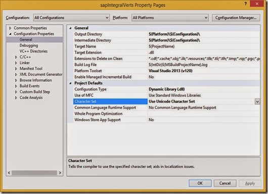Viewport: 268px width, 194px height.
Task: Expand the Manifest Tool node
Action: coord(16,69)
